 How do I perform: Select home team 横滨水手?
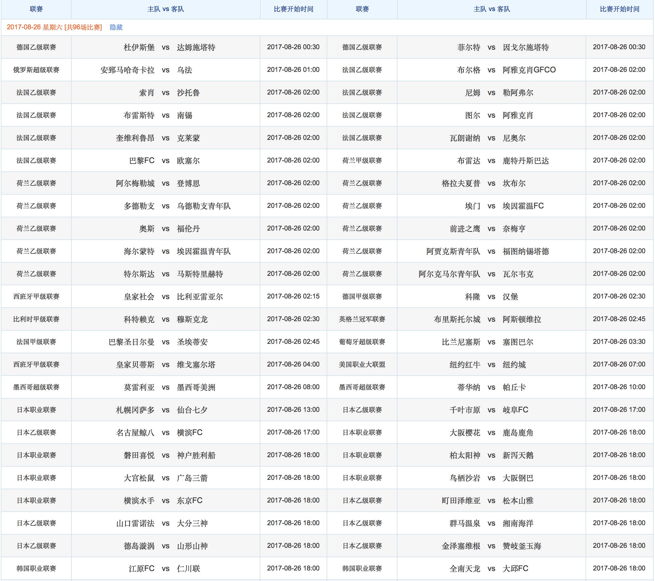click(x=139, y=501)
